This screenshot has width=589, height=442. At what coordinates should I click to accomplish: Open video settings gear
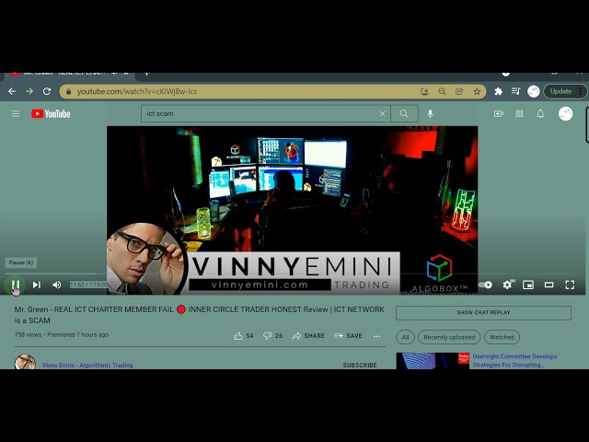tap(507, 285)
